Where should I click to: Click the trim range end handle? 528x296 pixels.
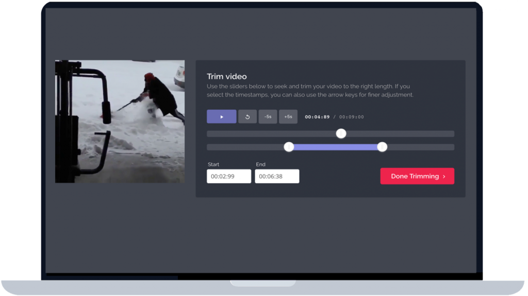382,147
